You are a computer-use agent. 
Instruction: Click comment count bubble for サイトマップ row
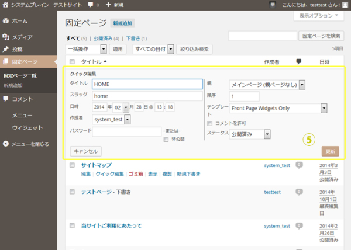tap(299, 165)
